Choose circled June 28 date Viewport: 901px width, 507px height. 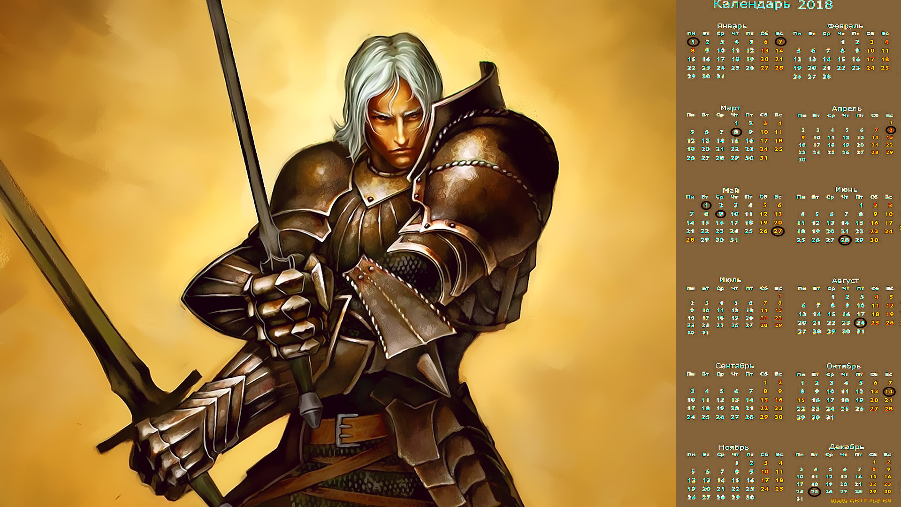point(845,240)
